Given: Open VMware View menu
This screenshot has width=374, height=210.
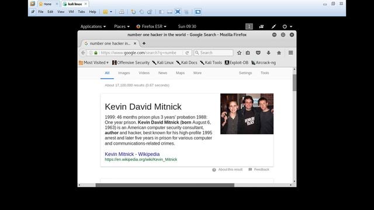Looking at the screenshot, I should 61,12.
